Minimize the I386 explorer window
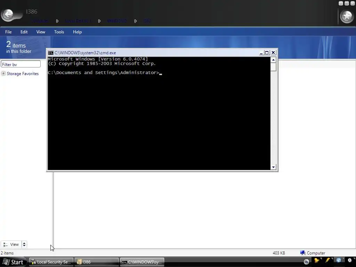The image size is (356, 267). (x=341, y=3)
